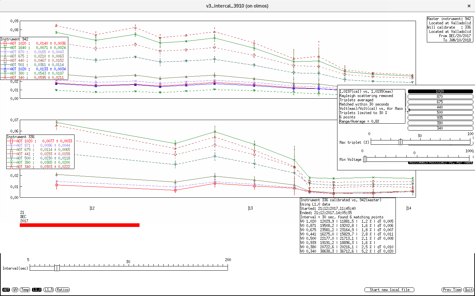Screen dimensions: 475x296
Task: Click the red 21 DEC 2017 time bar
Action: pyautogui.click(x=79, y=225)
